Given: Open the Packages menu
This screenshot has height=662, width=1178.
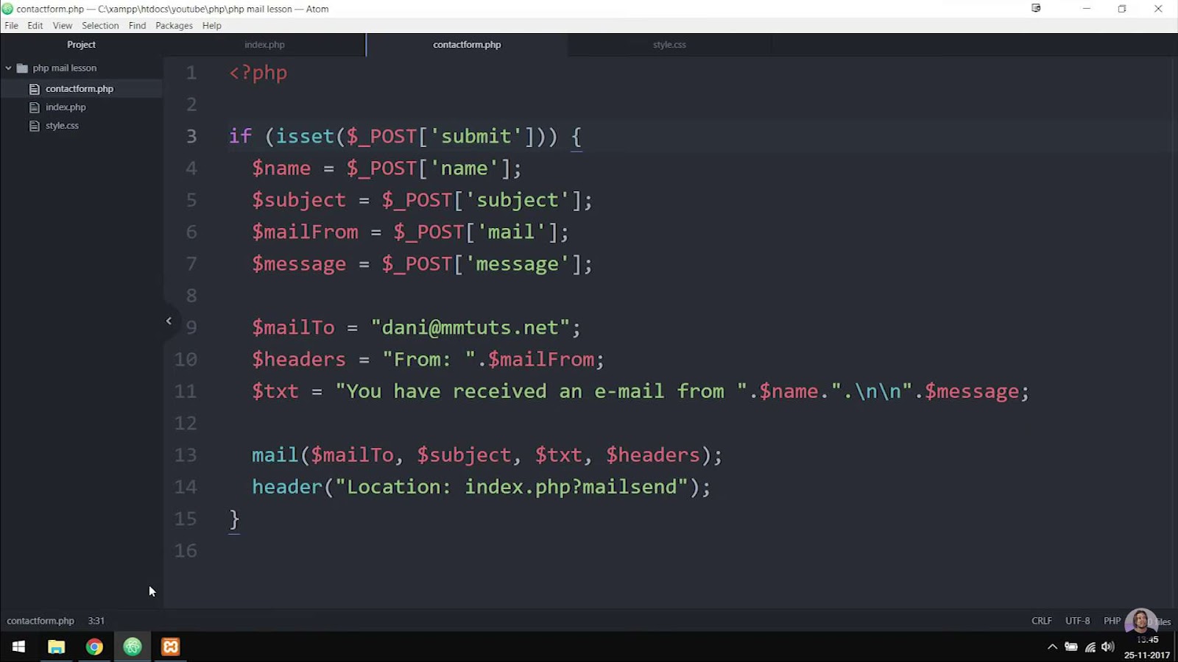Looking at the screenshot, I should coord(174,25).
